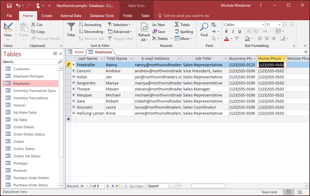Select the Zare last name cell
Image resolution: width=310 pixels, height=196 pixels.
tap(90, 101)
